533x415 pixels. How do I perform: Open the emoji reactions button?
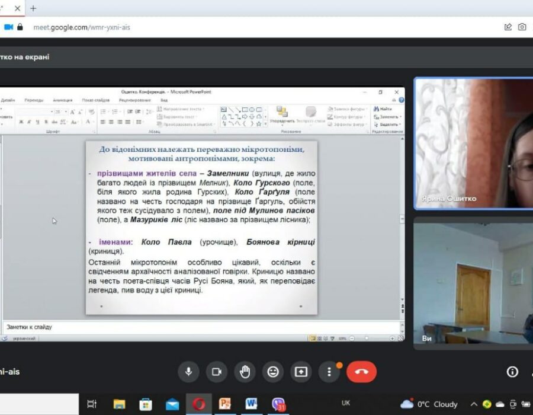coord(273,372)
